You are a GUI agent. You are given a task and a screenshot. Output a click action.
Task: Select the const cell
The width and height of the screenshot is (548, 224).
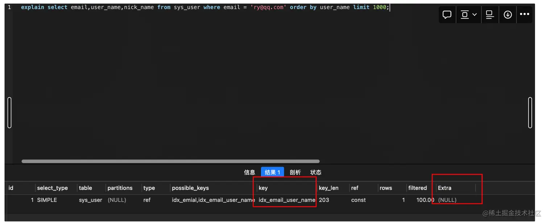pos(358,200)
